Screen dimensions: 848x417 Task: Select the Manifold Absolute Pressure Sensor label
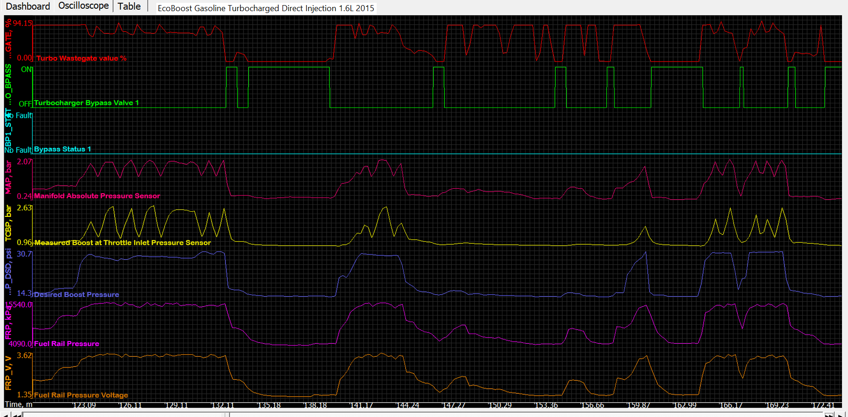pos(97,196)
